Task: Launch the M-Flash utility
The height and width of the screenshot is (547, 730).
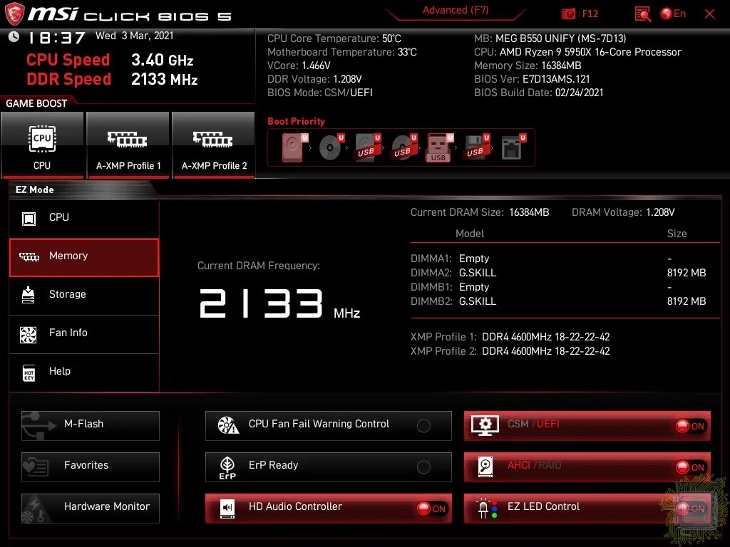Action: tap(91, 426)
